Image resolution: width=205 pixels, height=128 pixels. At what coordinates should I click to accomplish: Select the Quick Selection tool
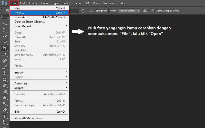(5, 42)
